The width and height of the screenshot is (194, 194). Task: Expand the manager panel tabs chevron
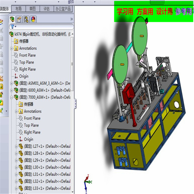[x=72, y=19]
